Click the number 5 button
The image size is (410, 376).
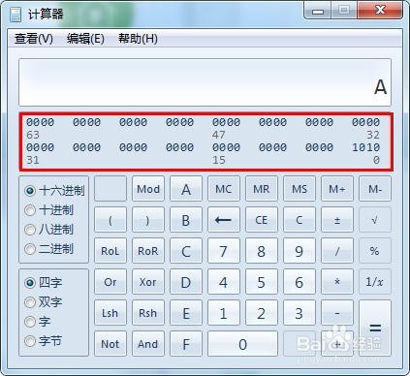(x=262, y=282)
